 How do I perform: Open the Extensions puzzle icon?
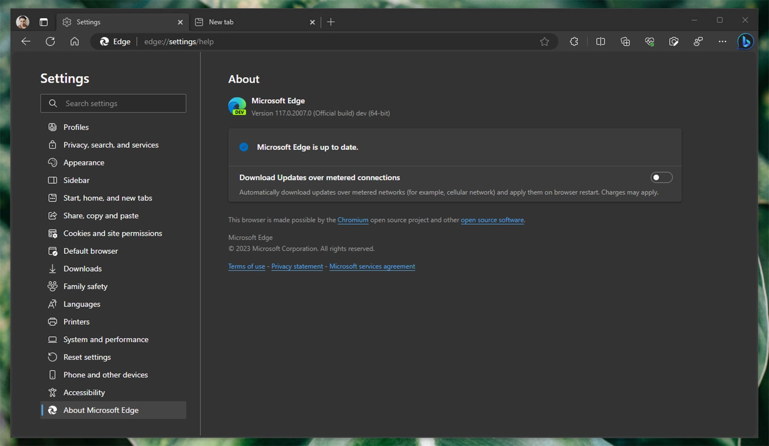coord(574,42)
